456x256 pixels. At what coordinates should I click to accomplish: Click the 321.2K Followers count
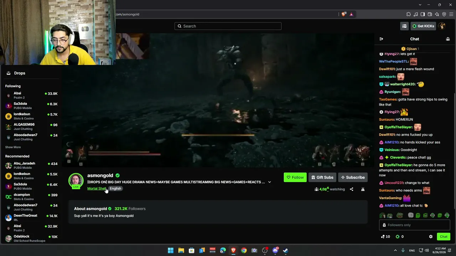tap(130, 209)
